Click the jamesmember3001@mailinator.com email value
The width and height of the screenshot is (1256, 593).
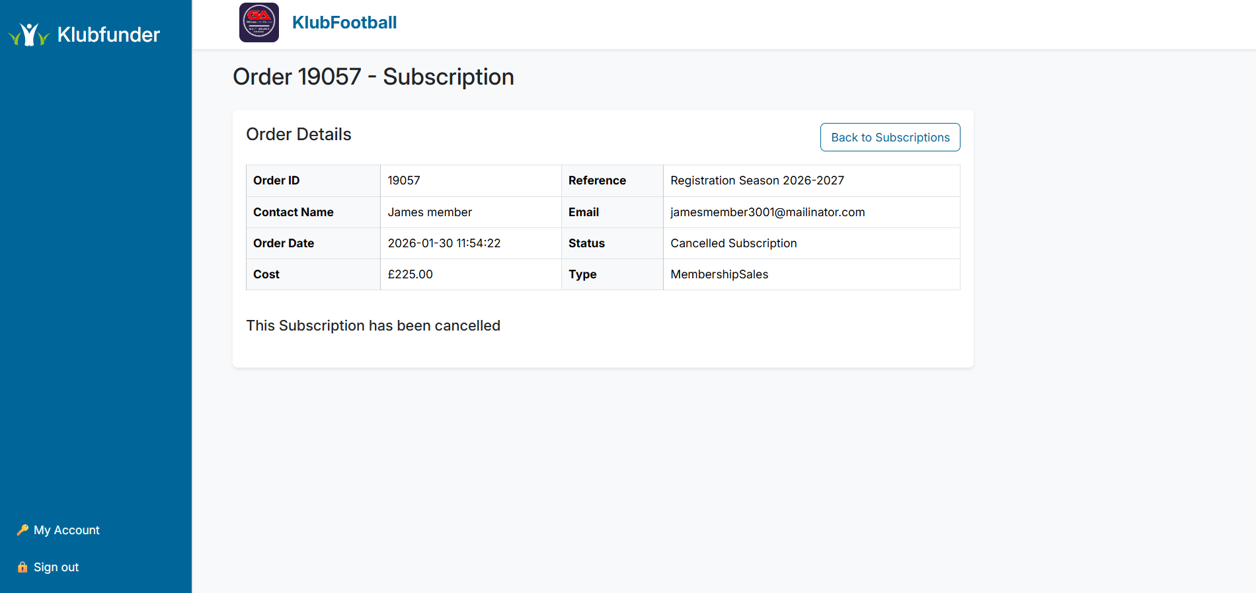[x=767, y=212]
